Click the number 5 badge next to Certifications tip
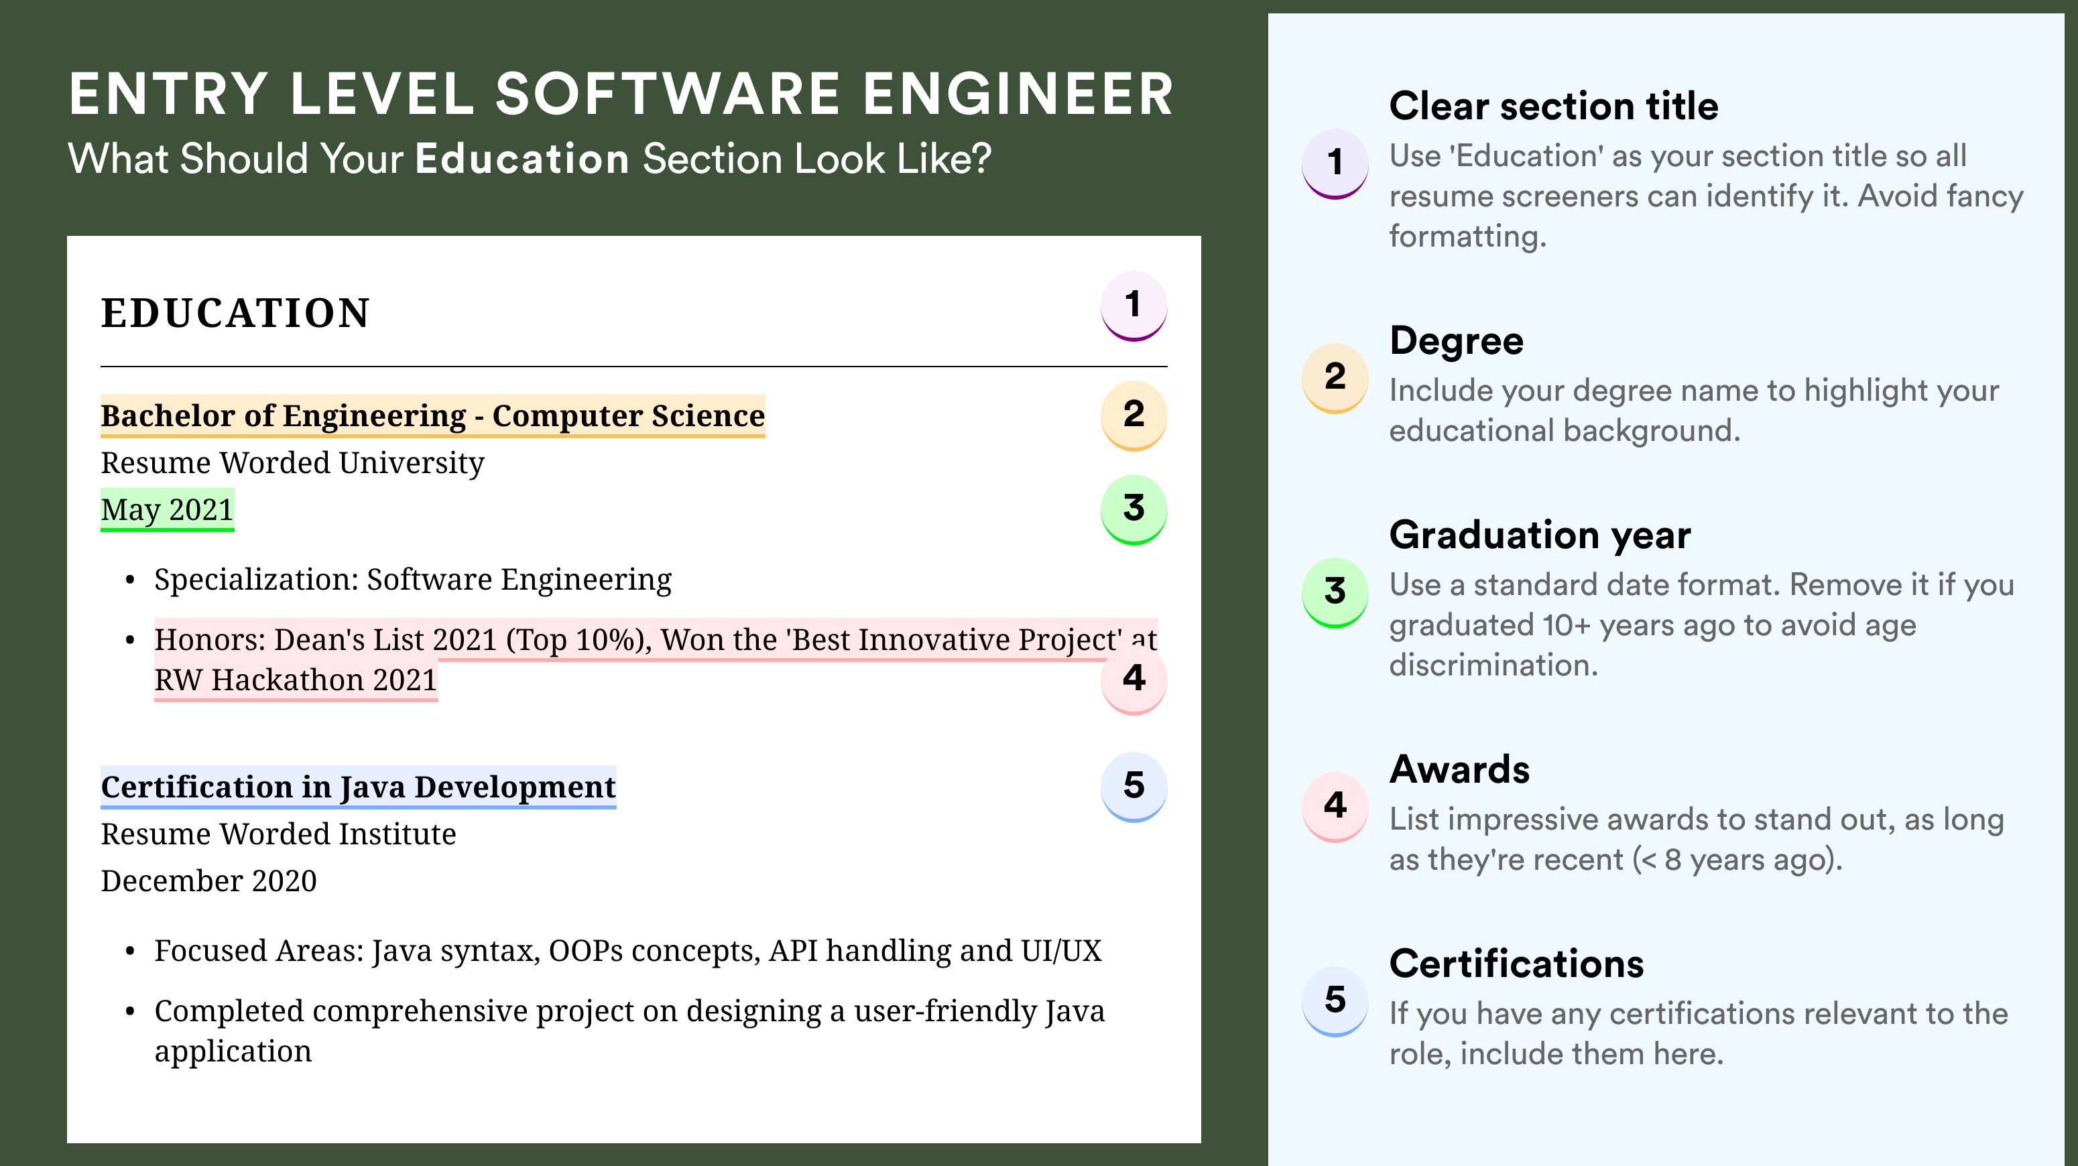Screen dimensions: 2078x1166 click(1335, 1000)
